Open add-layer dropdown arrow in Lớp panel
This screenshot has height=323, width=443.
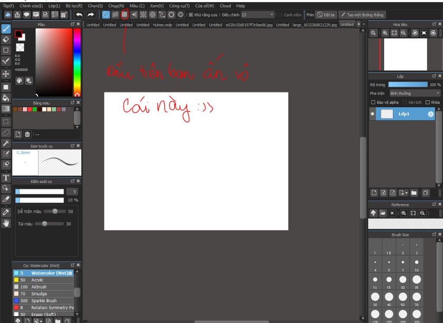click(x=407, y=193)
